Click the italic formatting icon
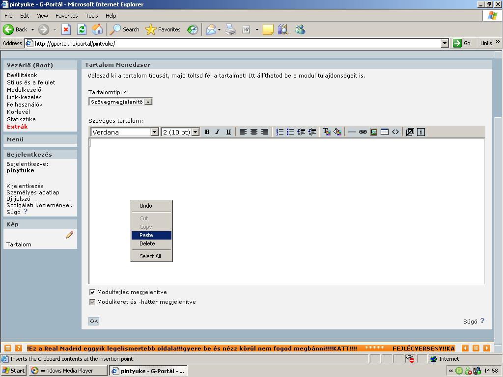This screenshot has height=377, width=503. (x=217, y=132)
